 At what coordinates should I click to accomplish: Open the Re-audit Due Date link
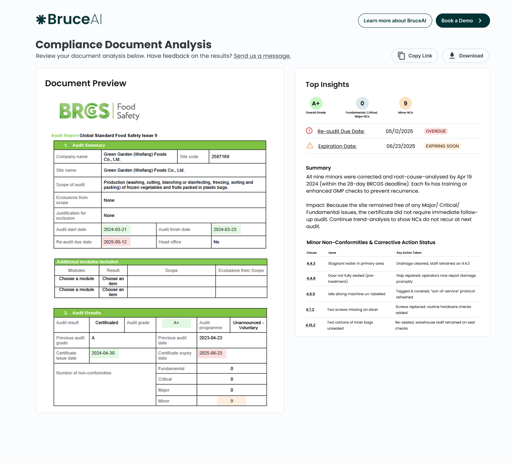pos(341,131)
